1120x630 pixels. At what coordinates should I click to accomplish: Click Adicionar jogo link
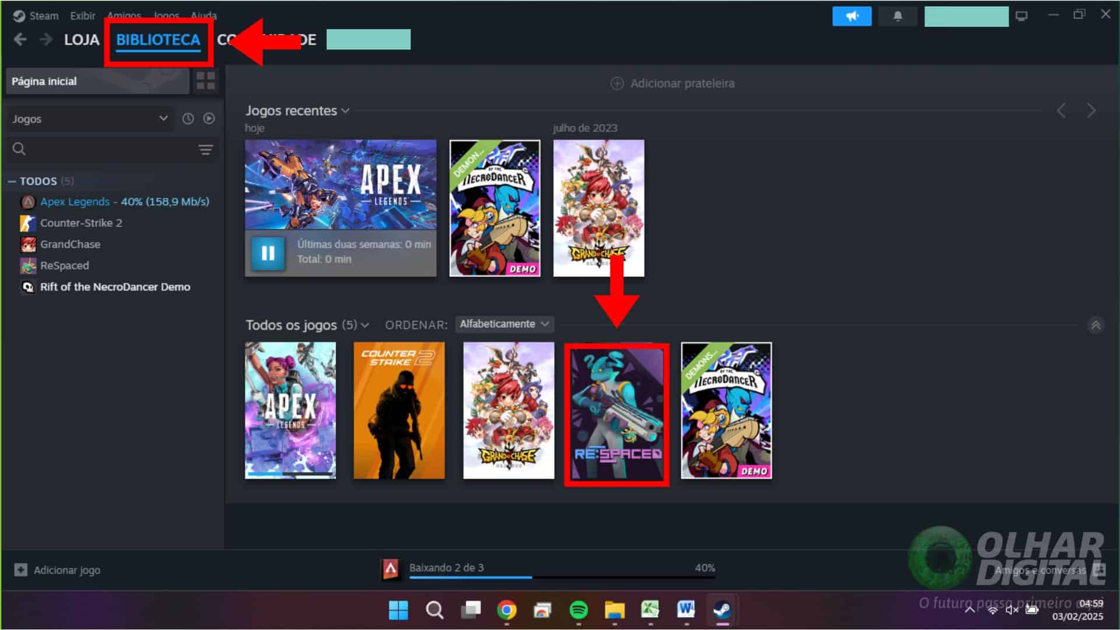click(66, 570)
